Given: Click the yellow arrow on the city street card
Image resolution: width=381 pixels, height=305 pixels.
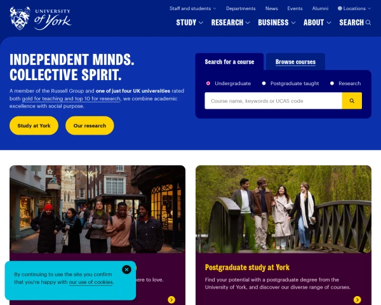Looking at the screenshot, I should [171, 300].
